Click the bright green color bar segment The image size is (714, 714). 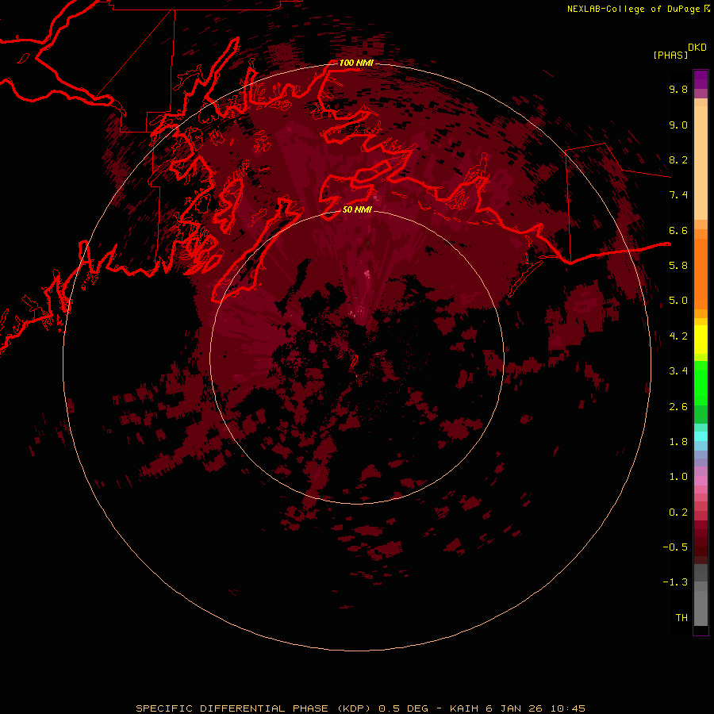click(x=701, y=383)
